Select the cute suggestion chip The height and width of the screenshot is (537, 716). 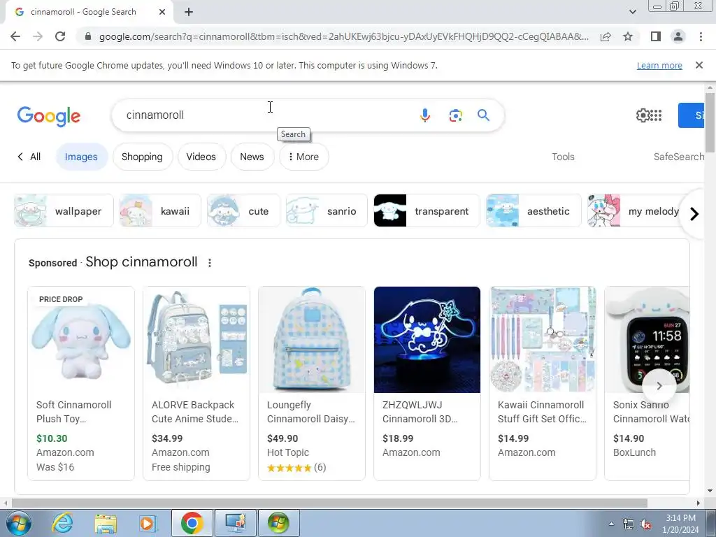click(243, 210)
